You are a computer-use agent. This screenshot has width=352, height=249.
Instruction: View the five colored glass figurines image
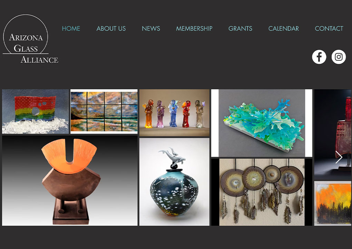[x=174, y=113]
